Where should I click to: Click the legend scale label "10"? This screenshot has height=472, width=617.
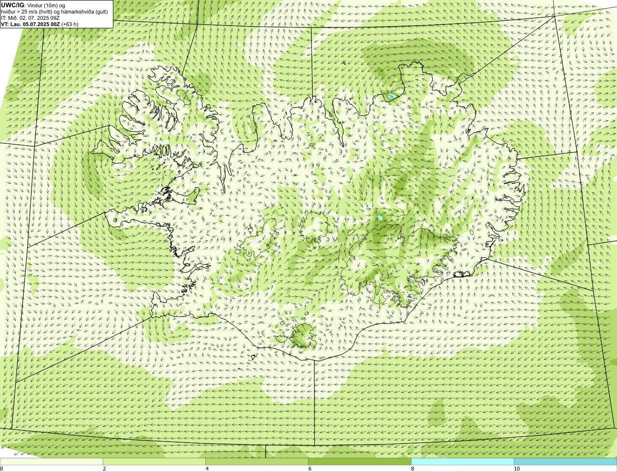point(517,469)
